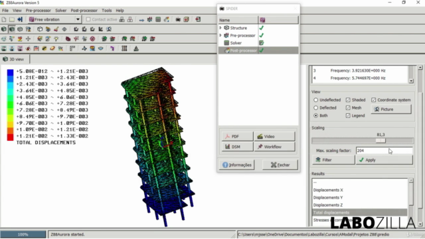This screenshot has height=239, width=425.
Task: Click the dark red blob icon
Action: 68,39
